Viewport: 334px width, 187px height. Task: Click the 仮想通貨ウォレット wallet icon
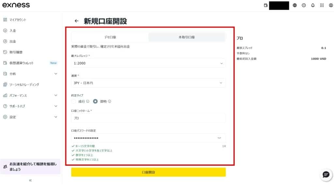pyautogui.click(x=5, y=63)
